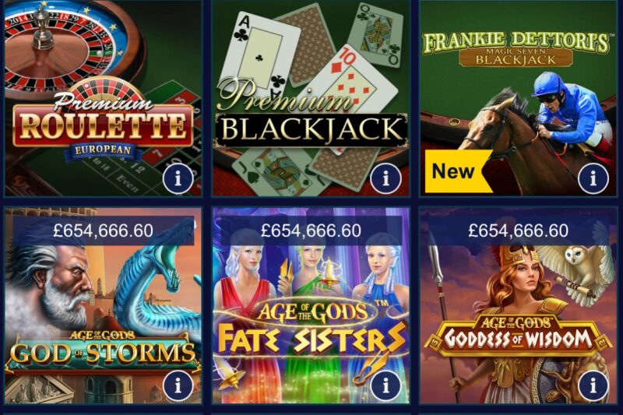This screenshot has height=415, width=623.
Task: Launch Premium Blackjack game tile
Action: tap(311, 98)
